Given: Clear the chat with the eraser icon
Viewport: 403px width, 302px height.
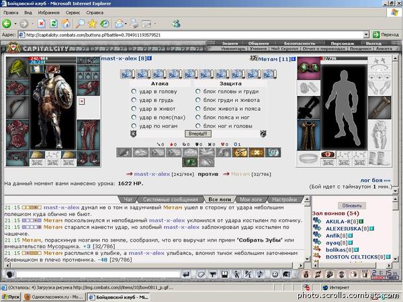Looking at the screenshot, I should click(x=201, y=274).
